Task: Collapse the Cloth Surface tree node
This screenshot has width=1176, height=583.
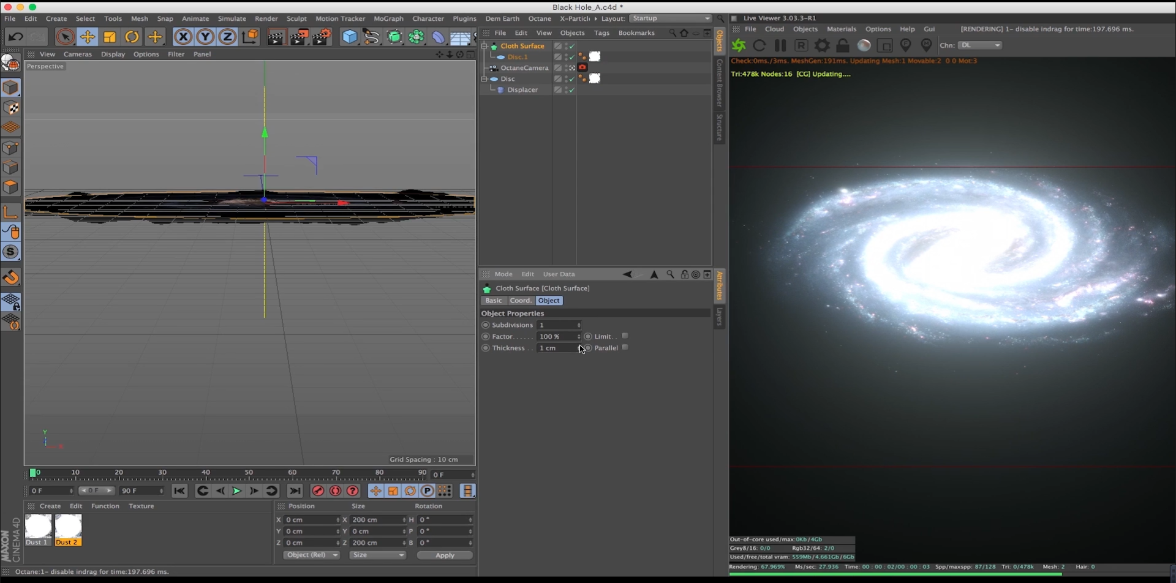Action: coord(484,46)
